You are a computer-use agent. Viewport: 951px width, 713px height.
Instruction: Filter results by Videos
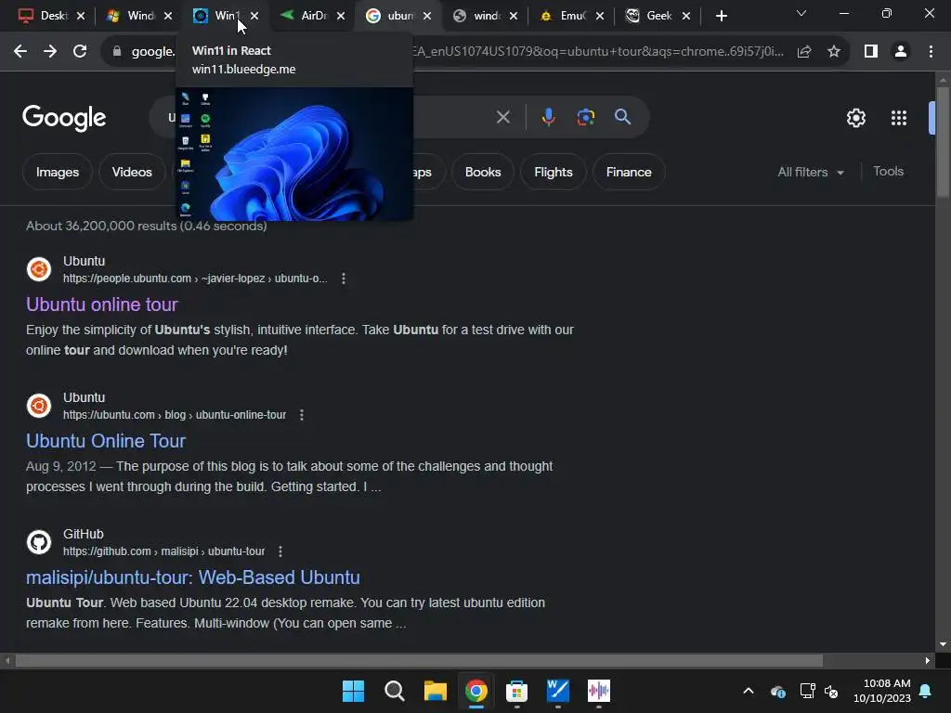pyautogui.click(x=132, y=172)
